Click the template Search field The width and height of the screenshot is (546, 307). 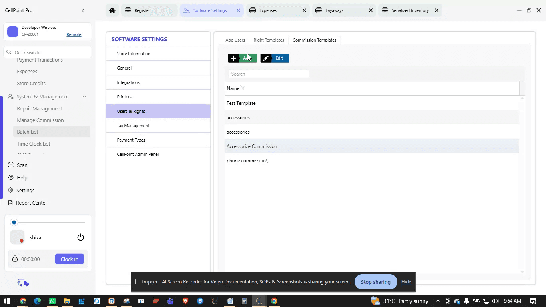pyautogui.click(x=269, y=74)
